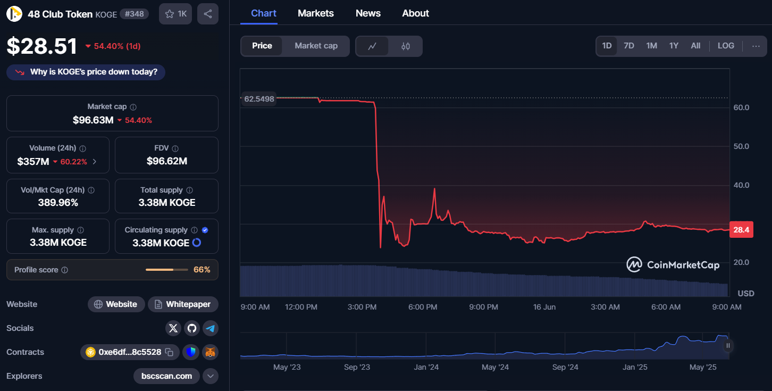Select the 7D time range

pos(629,46)
